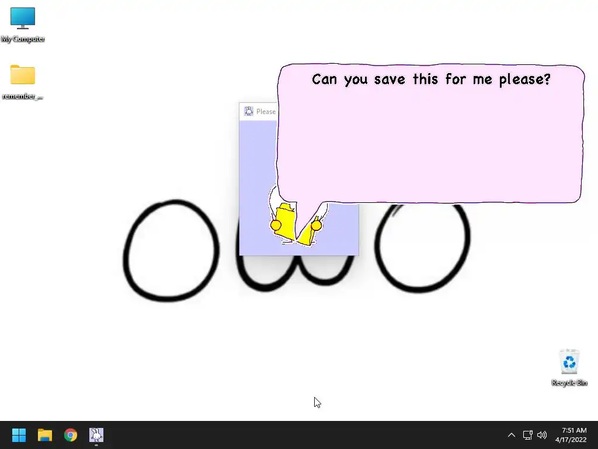This screenshot has width=598, height=449.
Task: Click the My Computer label text
Action: (x=23, y=39)
